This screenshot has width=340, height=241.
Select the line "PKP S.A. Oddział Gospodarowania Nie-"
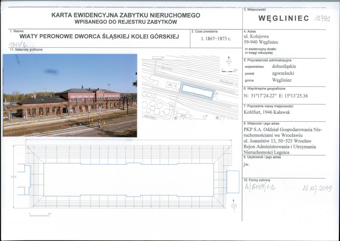click(283, 130)
